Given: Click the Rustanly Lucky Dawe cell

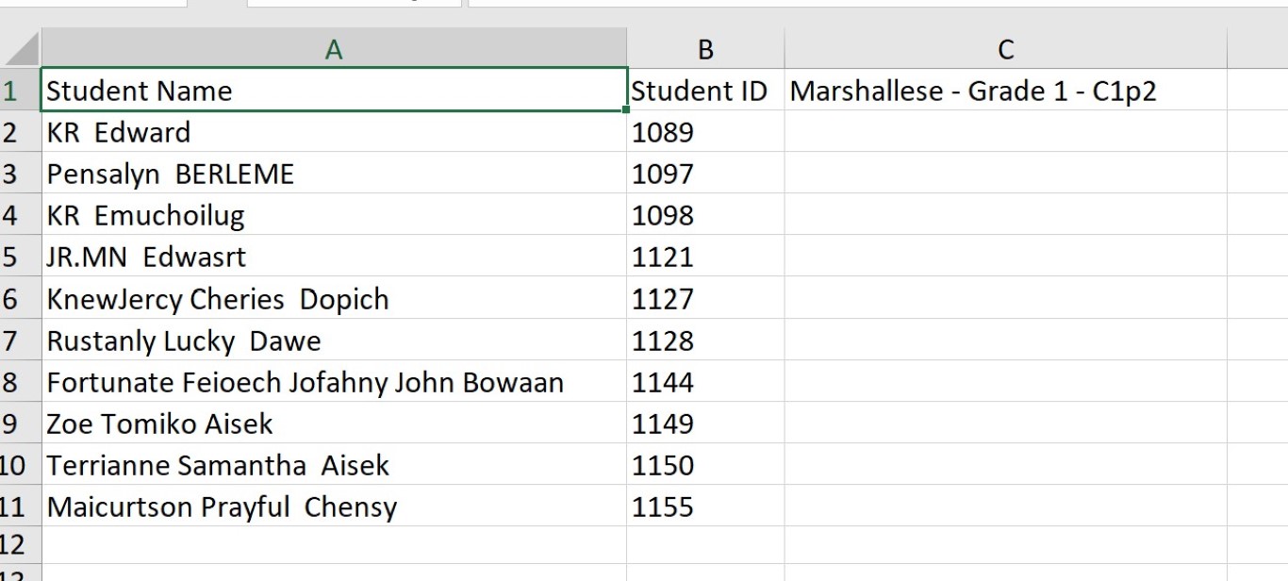Looking at the screenshot, I should (x=334, y=340).
